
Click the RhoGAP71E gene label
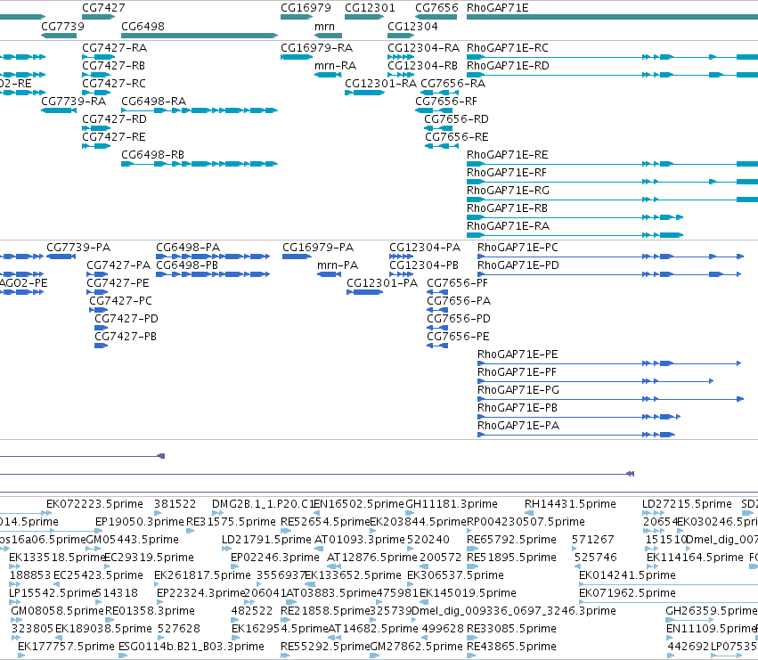(x=497, y=8)
